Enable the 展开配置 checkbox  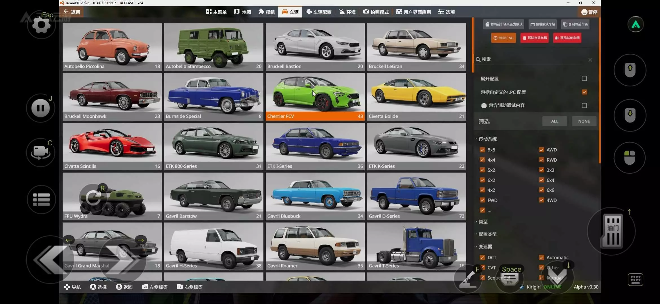(584, 79)
